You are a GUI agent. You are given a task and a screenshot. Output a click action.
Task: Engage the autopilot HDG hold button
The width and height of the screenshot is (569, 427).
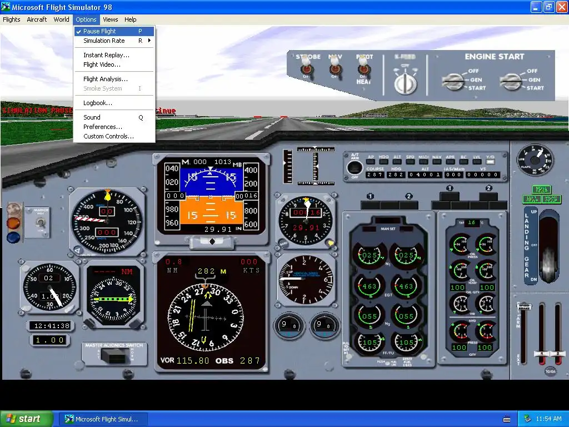pyautogui.click(x=383, y=162)
